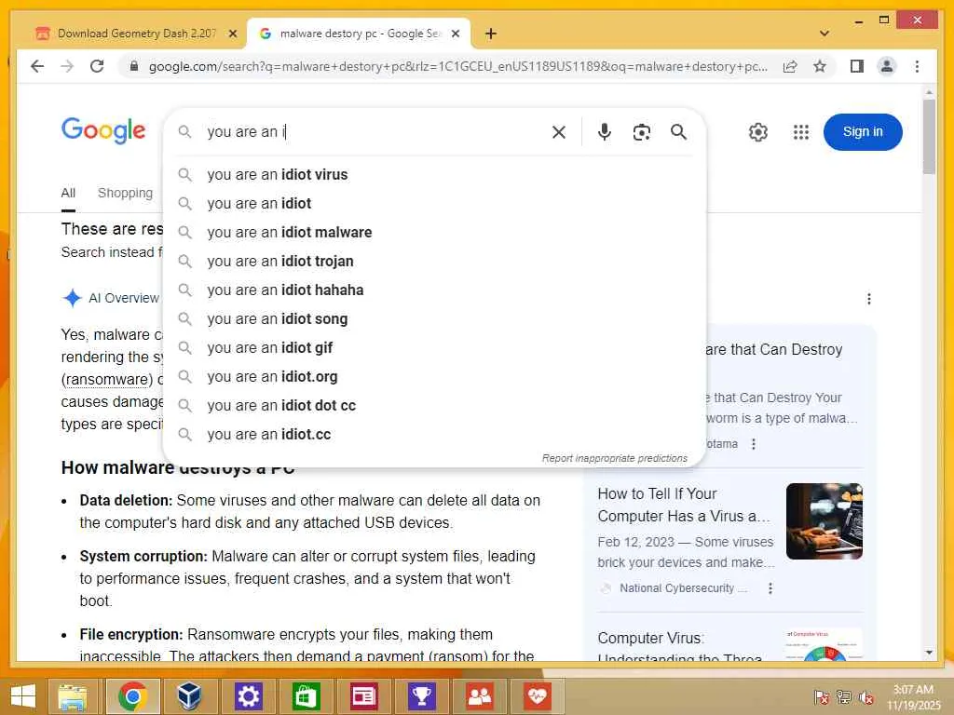Open Windows Start menu

tap(23, 696)
